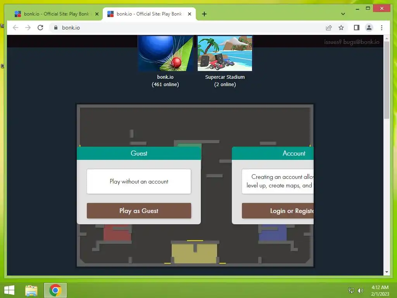Screen dimensions: 397x298
Task: Click the scrollbar up arrow
Action: [x=387, y=38]
